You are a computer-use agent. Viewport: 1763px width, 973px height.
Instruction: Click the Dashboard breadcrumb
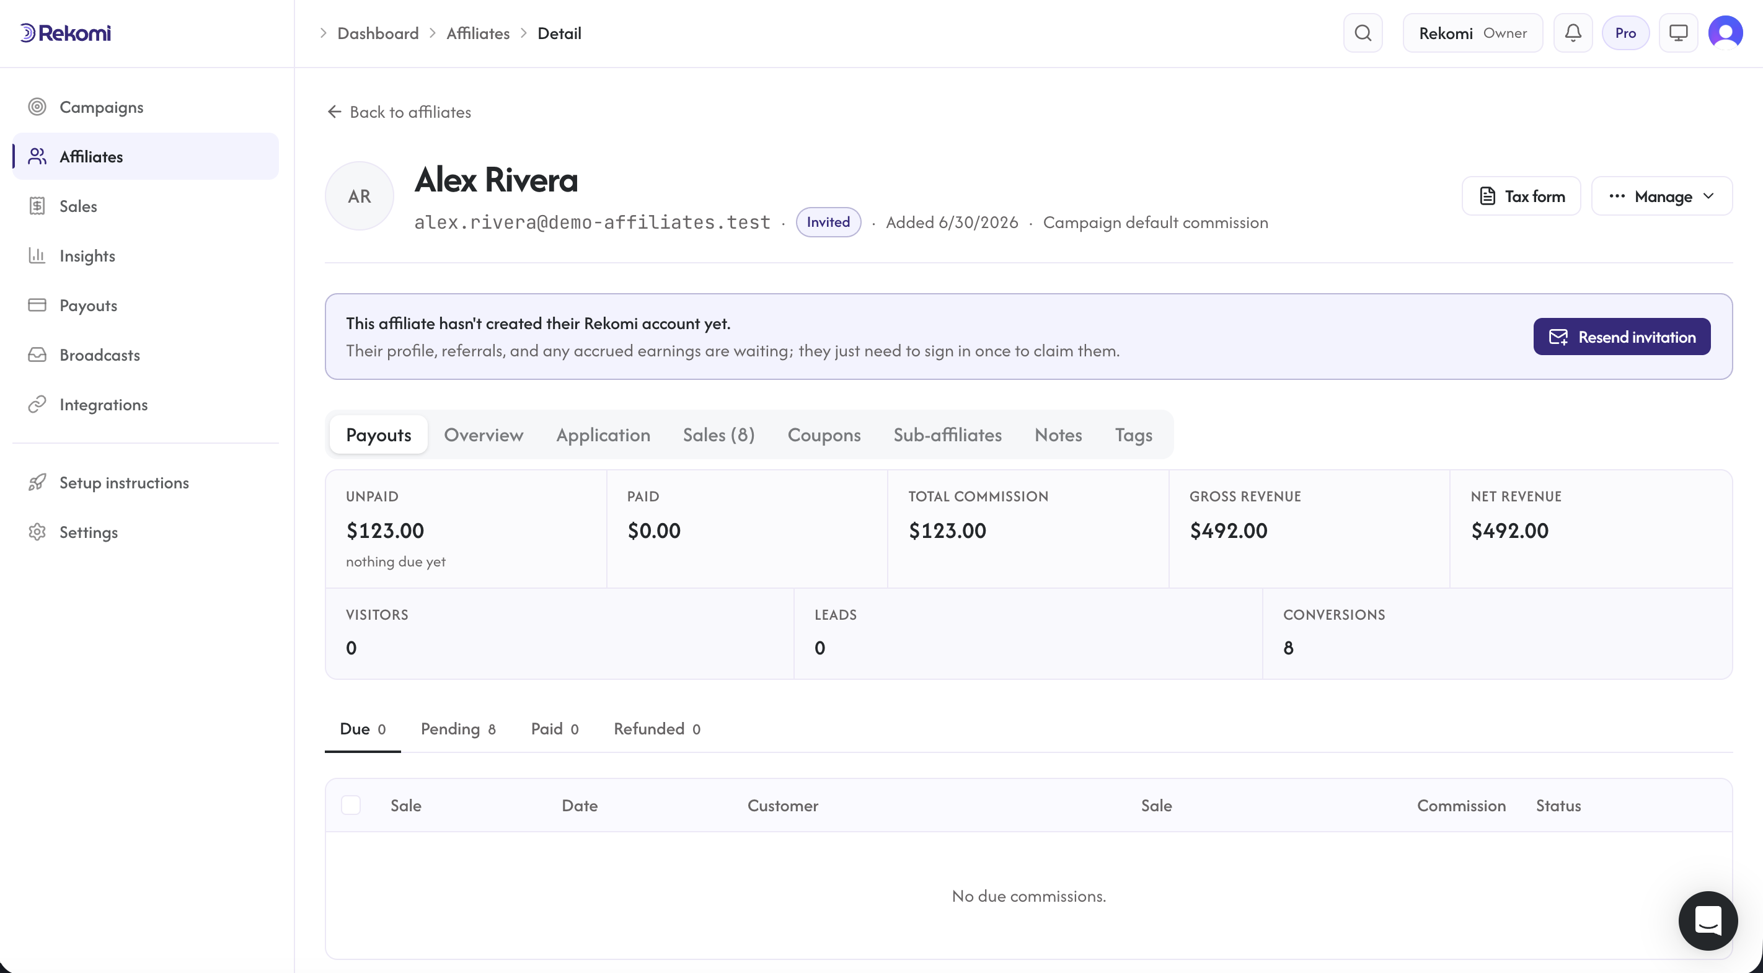point(378,33)
